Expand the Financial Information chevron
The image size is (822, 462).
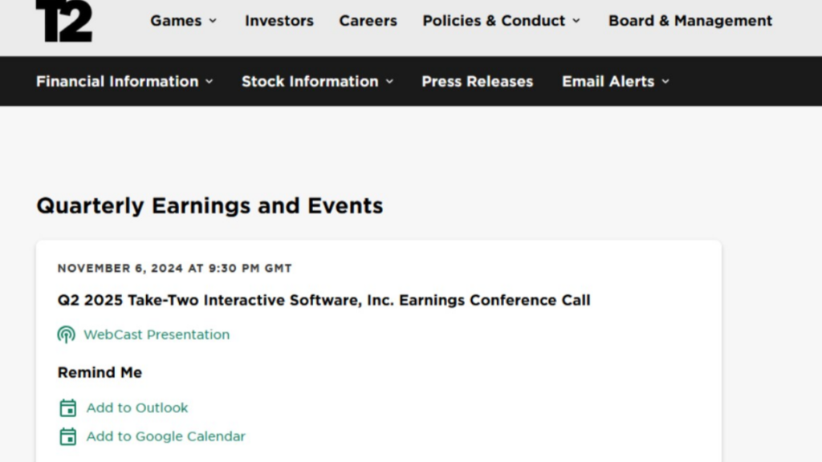[x=210, y=81]
